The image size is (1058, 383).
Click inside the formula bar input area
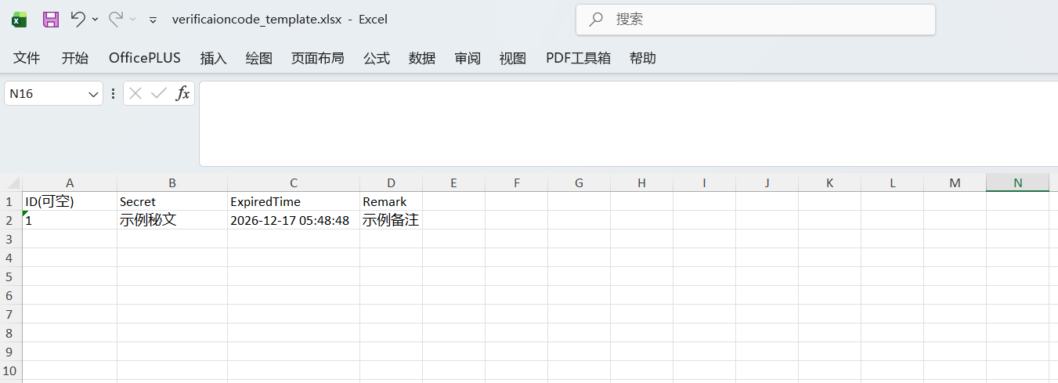tap(626, 123)
